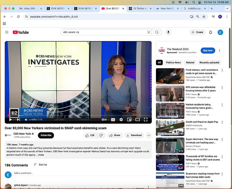This screenshot has width=232, height=189.
Task: Like the video with 228 likes
Action: click(x=90, y=135)
